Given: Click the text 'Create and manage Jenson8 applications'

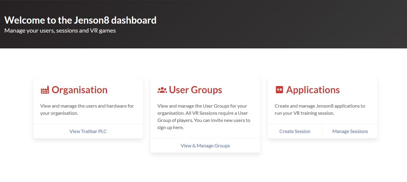Looking at the screenshot, I should click(x=317, y=106).
